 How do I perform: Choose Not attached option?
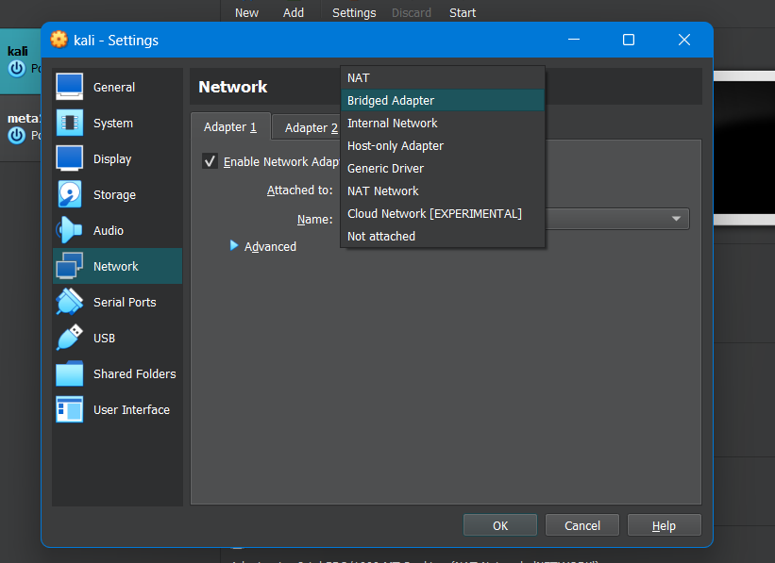pyautogui.click(x=443, y=236)
